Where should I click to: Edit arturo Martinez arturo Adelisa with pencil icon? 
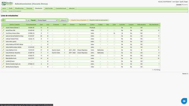3,47
